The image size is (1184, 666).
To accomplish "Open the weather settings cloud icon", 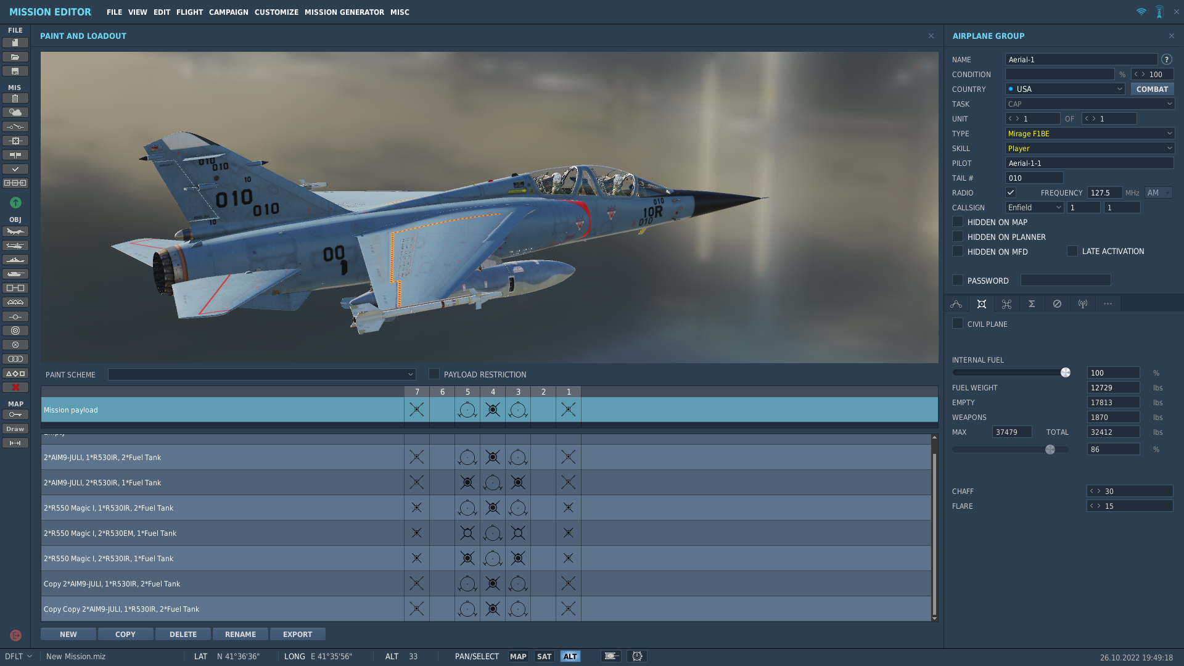I will coord(15,112).
